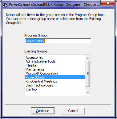Select Administrative Tools group
The height and width of the screenshot is (119, 117).
[x=55, y=61]
